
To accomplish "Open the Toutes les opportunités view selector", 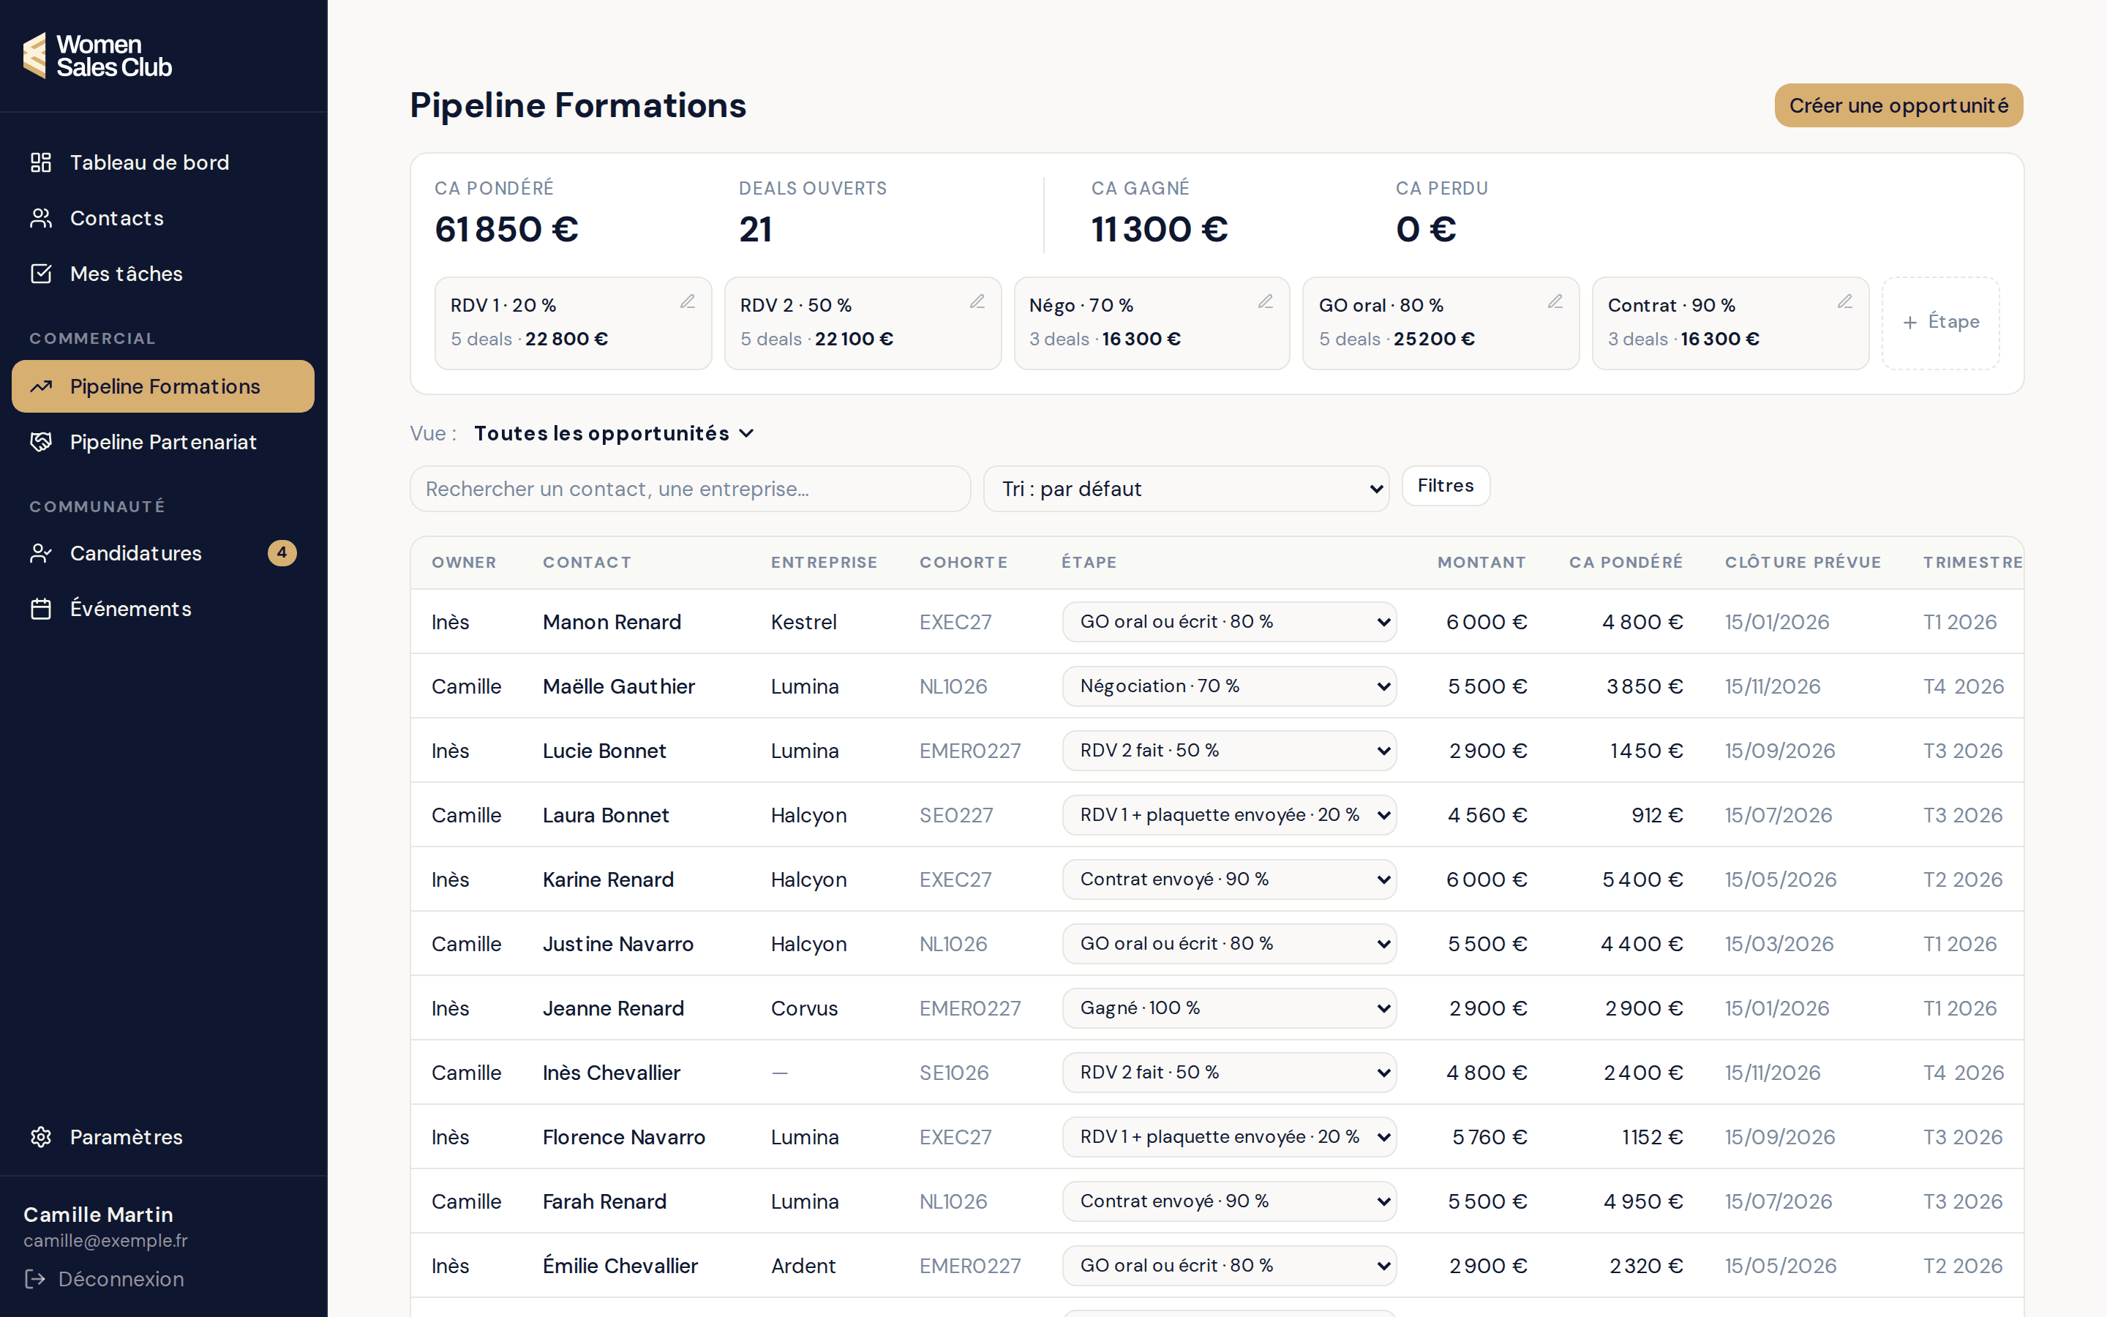I will pyautogui.click(x=614, y=434).
